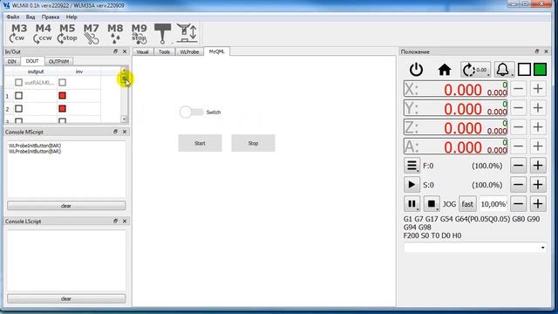Click the F feed menu list icon
The height and width of the screenshot is (314, 558).
pyautogui.click(x=412, y=166)
